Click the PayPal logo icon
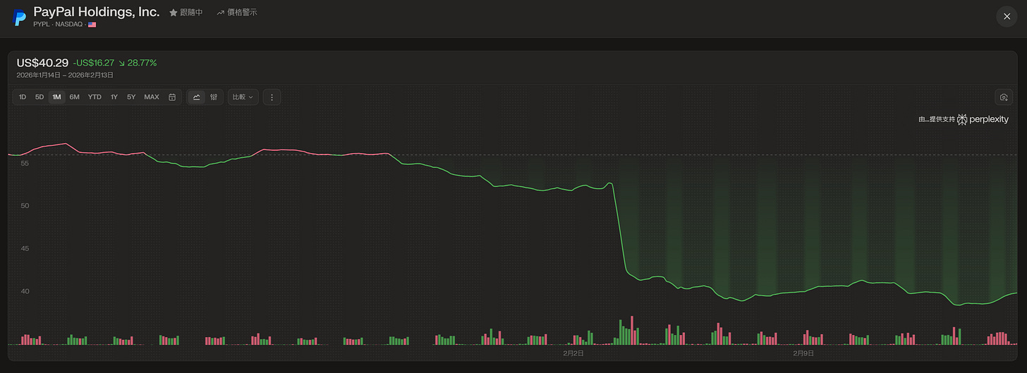Screen dimensions: 1027x373 20,18
